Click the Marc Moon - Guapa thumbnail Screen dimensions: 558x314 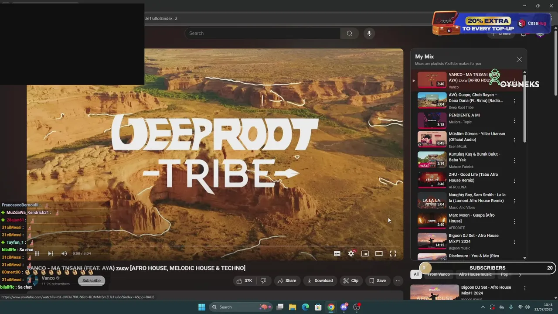pos(432,221)
